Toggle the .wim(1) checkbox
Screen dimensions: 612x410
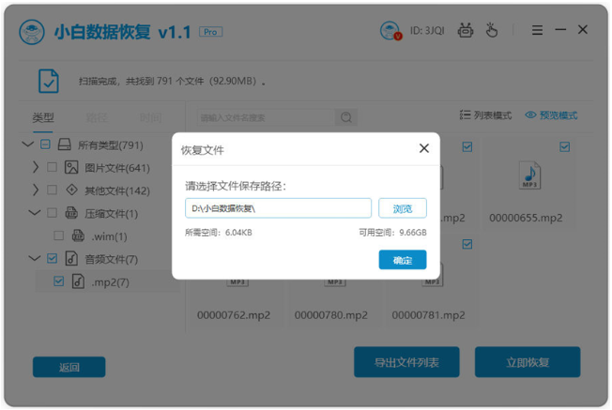click(59, 236)
